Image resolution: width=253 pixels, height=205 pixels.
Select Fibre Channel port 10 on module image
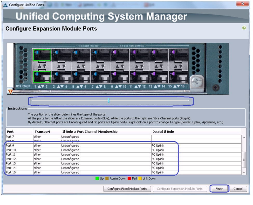[120, 77]
